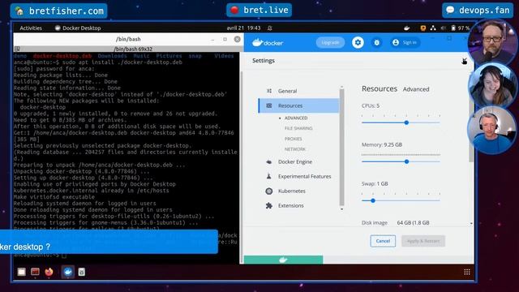
Task: Show applications grid icon in the dock
Action: [467, 272]
